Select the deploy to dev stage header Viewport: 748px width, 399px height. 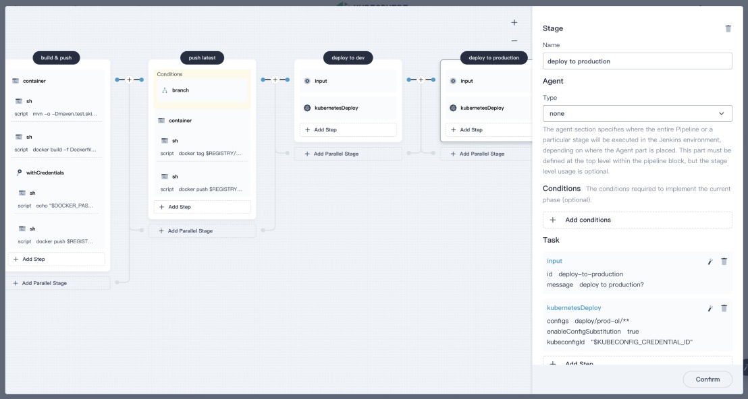tap(348, 57)
